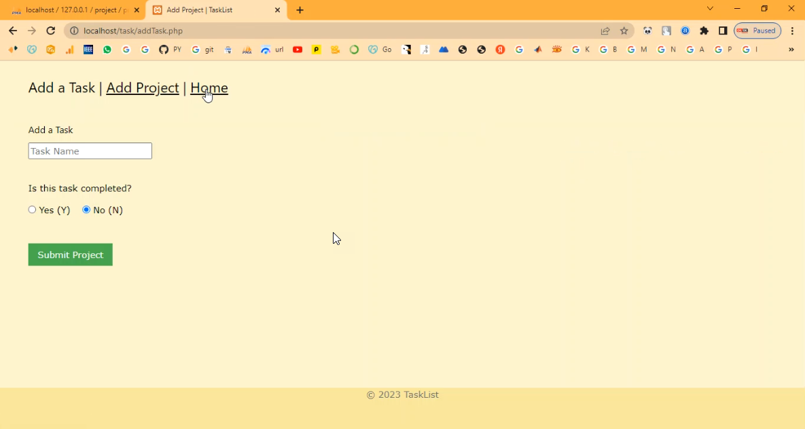The width and height of the screenshot is (805, 429).
Task: Open the Google N bookmark
Action: click(666, 50)
